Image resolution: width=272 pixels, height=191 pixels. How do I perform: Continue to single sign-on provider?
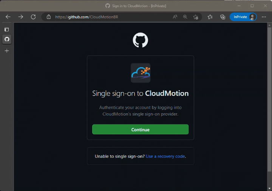pyautogui.click(x=140, y=129)
